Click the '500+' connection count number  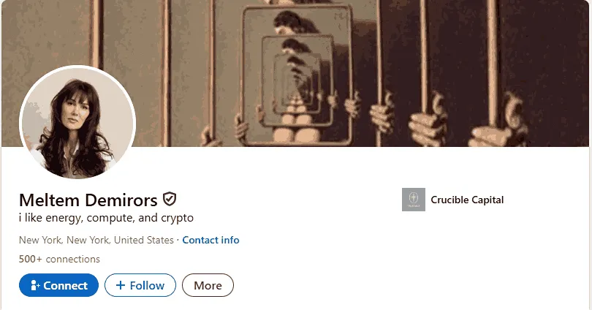(31, 259)
